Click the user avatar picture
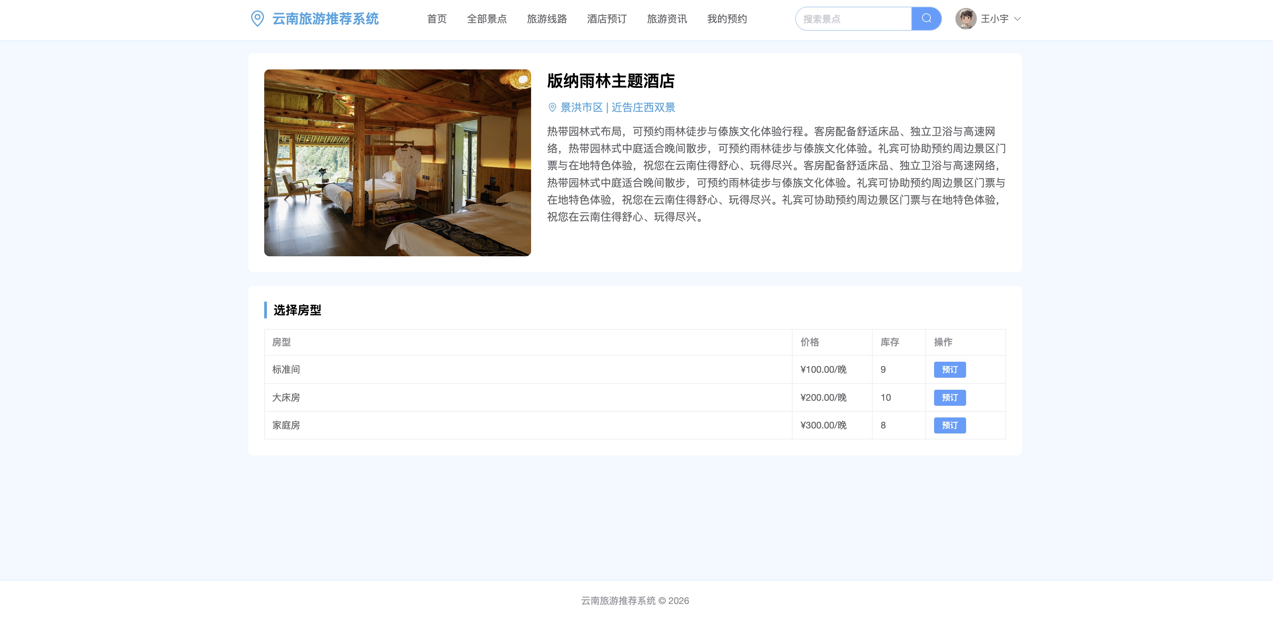The image size is (1273, 620). [x=966, y=19]
